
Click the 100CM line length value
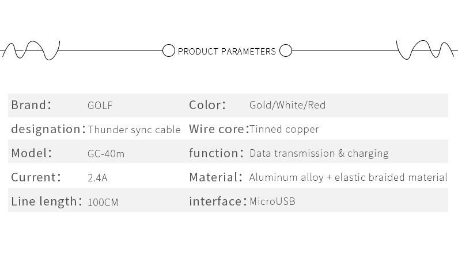tap(103, 202)
